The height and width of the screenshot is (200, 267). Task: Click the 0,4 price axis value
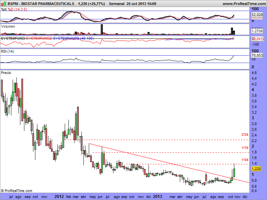tap(254, 191)
